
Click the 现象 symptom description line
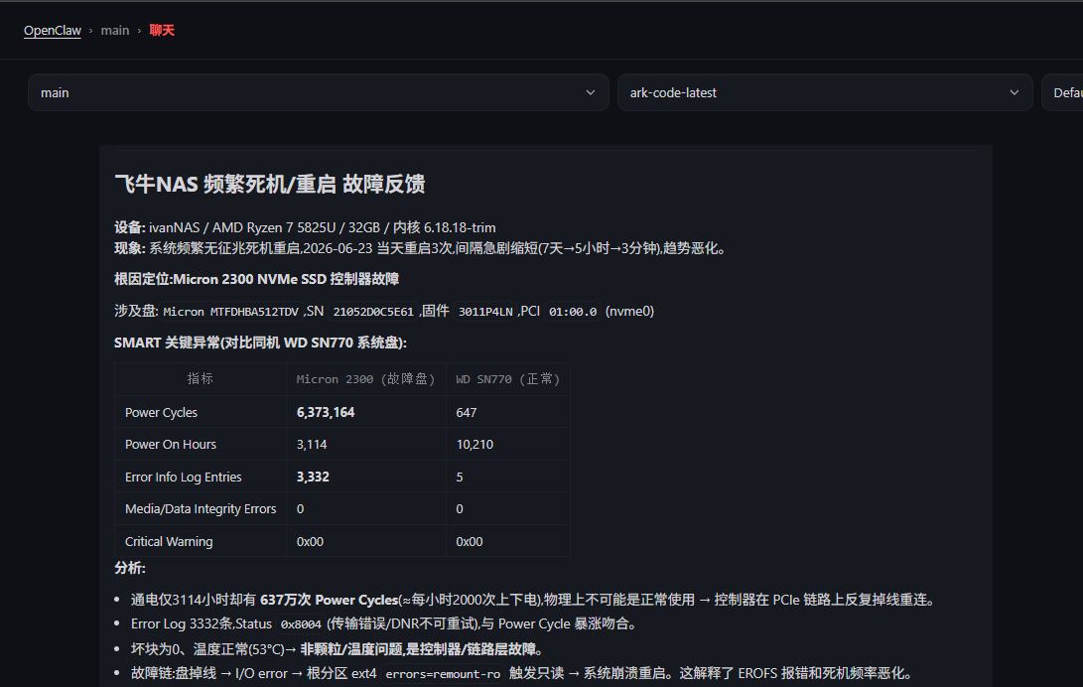point(421,248)
